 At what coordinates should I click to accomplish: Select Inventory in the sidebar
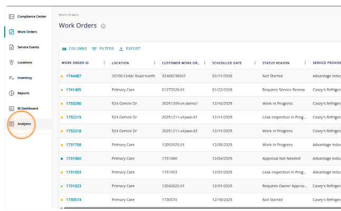point(29,78)
